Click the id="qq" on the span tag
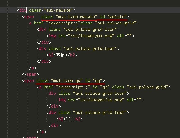 click(x=94, y=81)
